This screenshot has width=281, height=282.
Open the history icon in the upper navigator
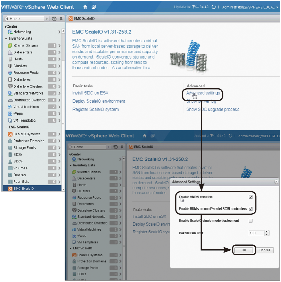coord(54,19)
